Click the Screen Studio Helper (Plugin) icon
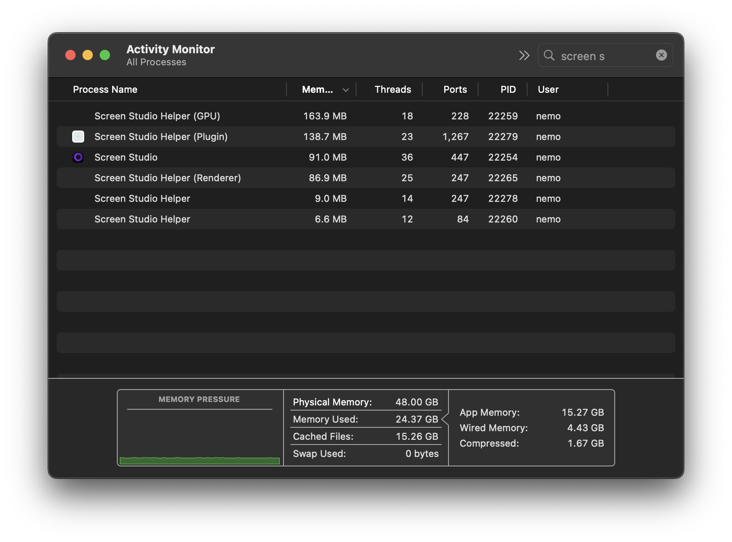Image resolution: width=732 pixels, height=542 pixels. pos(78,137)
